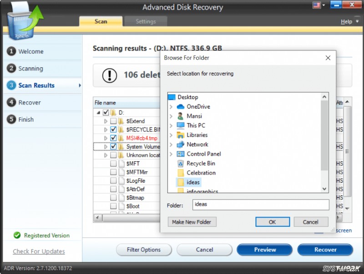Expand the $RECYCLE.BIN folder node
Image resolution: width=364 pixels, height=274 pixels.
pos(106,130)
